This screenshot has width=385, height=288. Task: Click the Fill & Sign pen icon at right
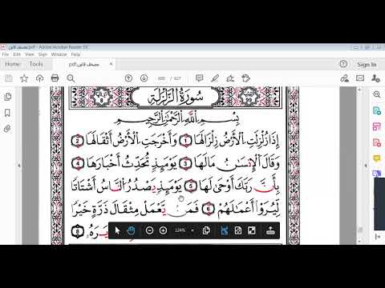(x=344, y=78)
